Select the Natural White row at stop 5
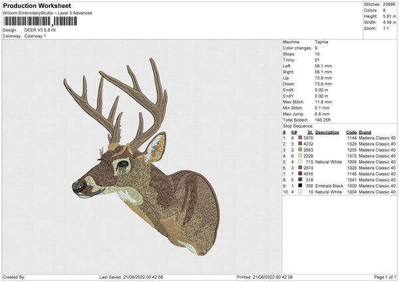Viewport: 399px width, 282px height. pos(327,162)
